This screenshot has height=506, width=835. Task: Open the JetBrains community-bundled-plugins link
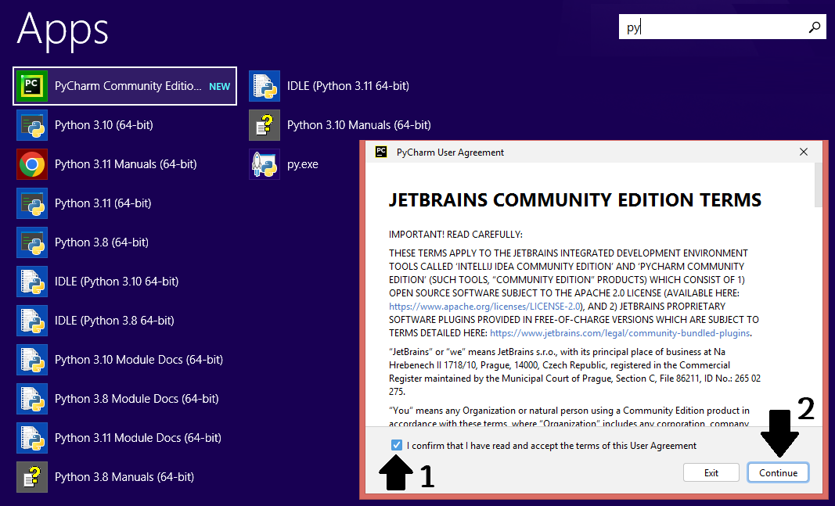point(620,333)
